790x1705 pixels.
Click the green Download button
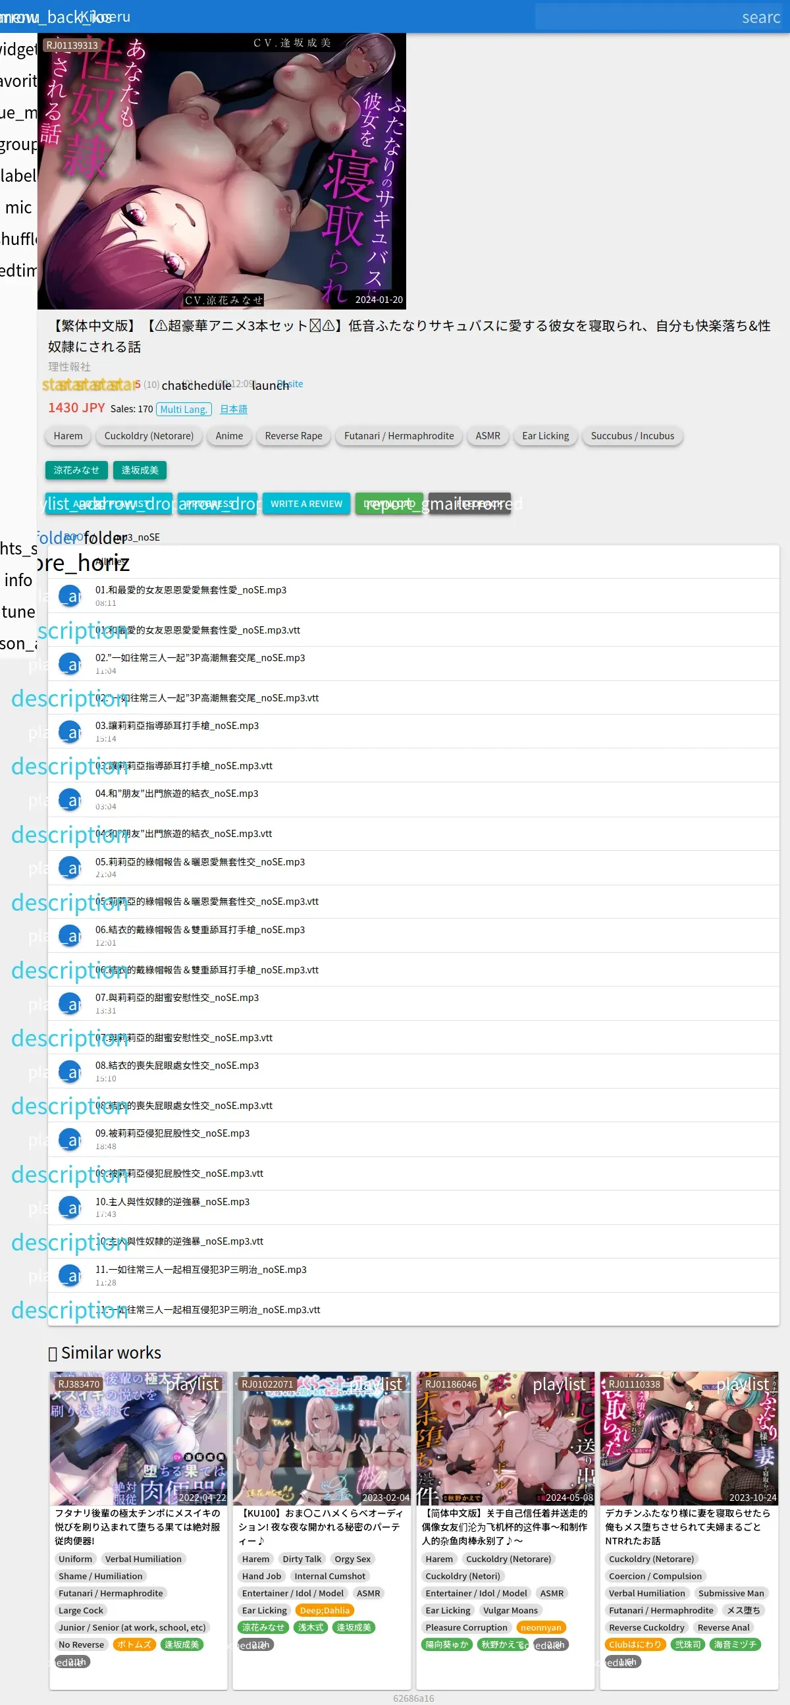point(389,504)
